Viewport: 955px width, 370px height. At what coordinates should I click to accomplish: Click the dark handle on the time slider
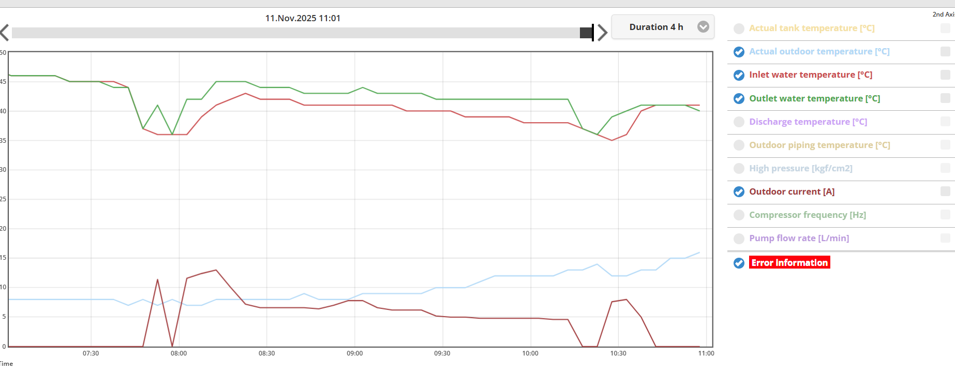pyautogui.click(x=587, y=33)
